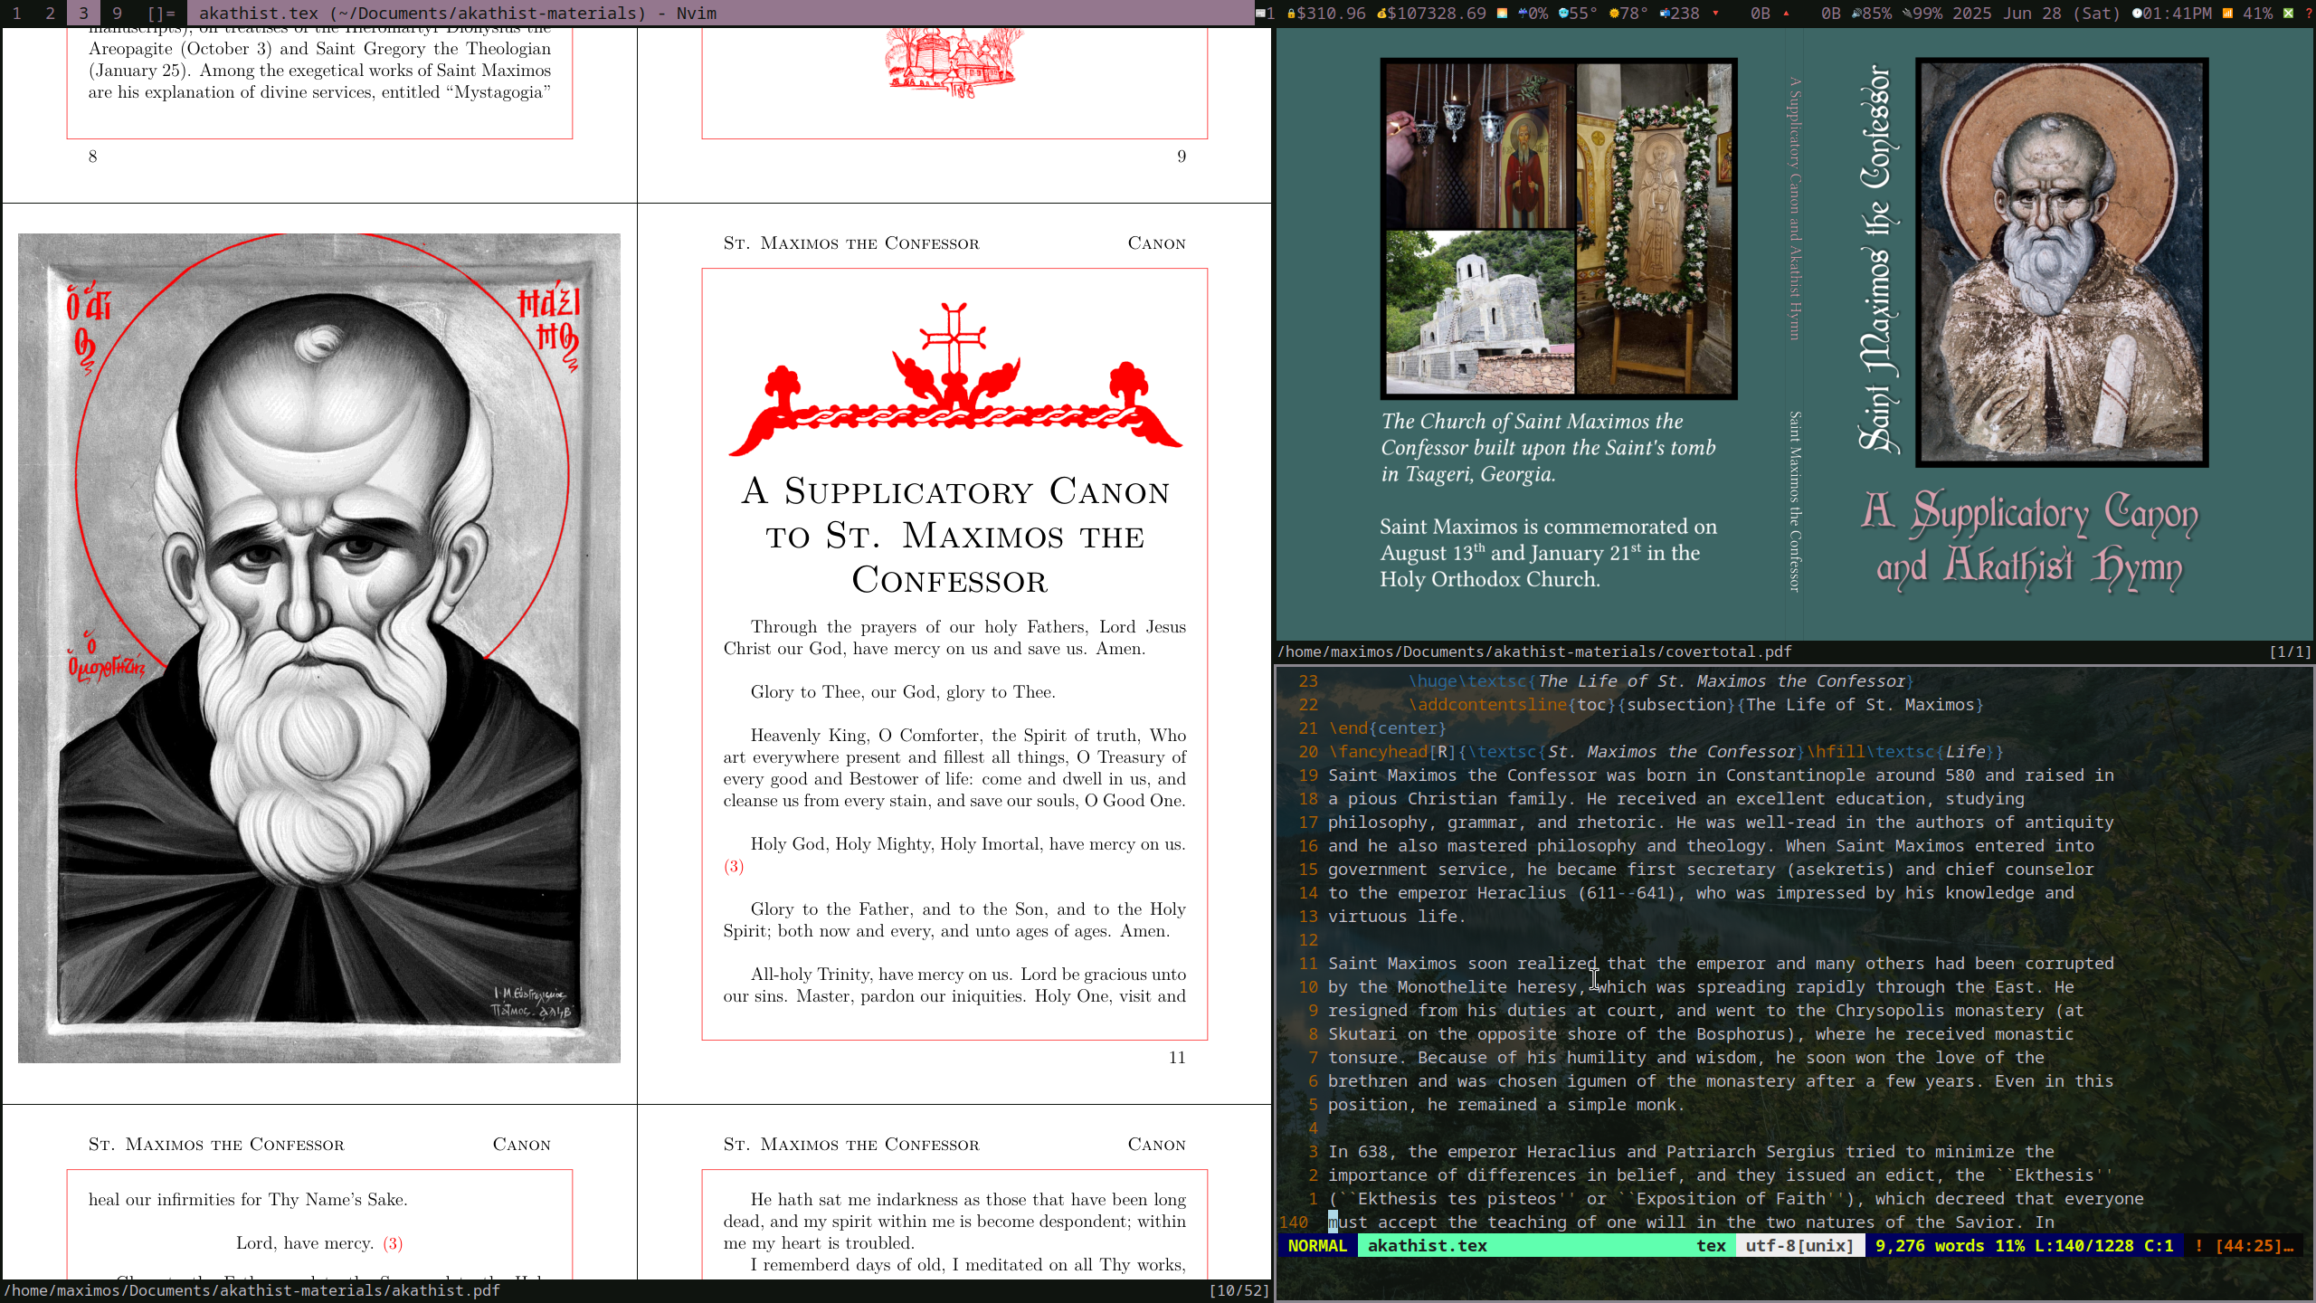This screenshot has height=1303, width=2316.
Task: Click the St. Maximos icon on page 10
Action: coord(319,648)
